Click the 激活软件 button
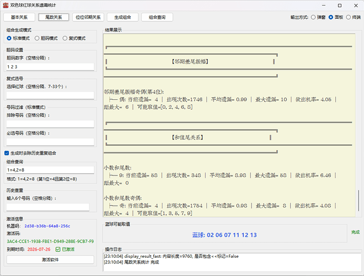Screen dimensions: 364x276 [x=50, y=259]
